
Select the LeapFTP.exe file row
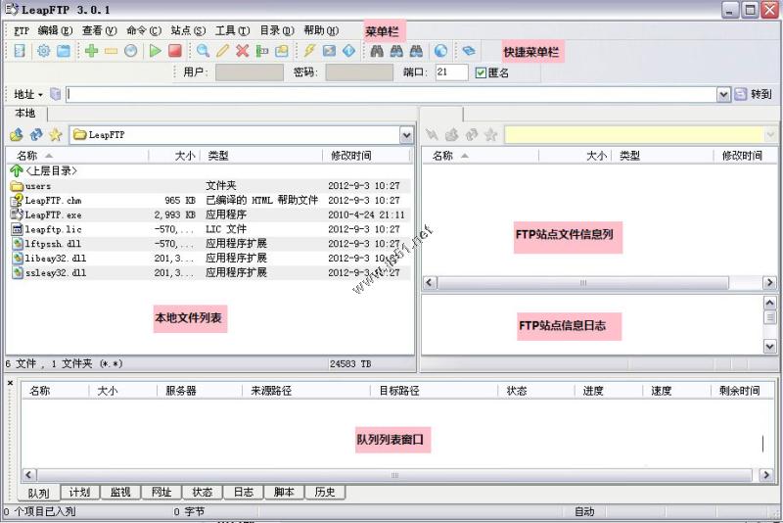[208, 214]
